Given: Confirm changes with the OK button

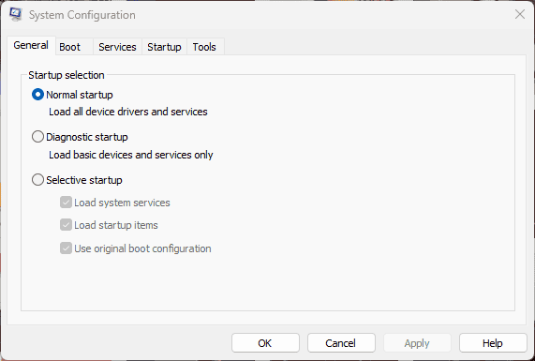Looking at the screenshot, I should point(265,343).
